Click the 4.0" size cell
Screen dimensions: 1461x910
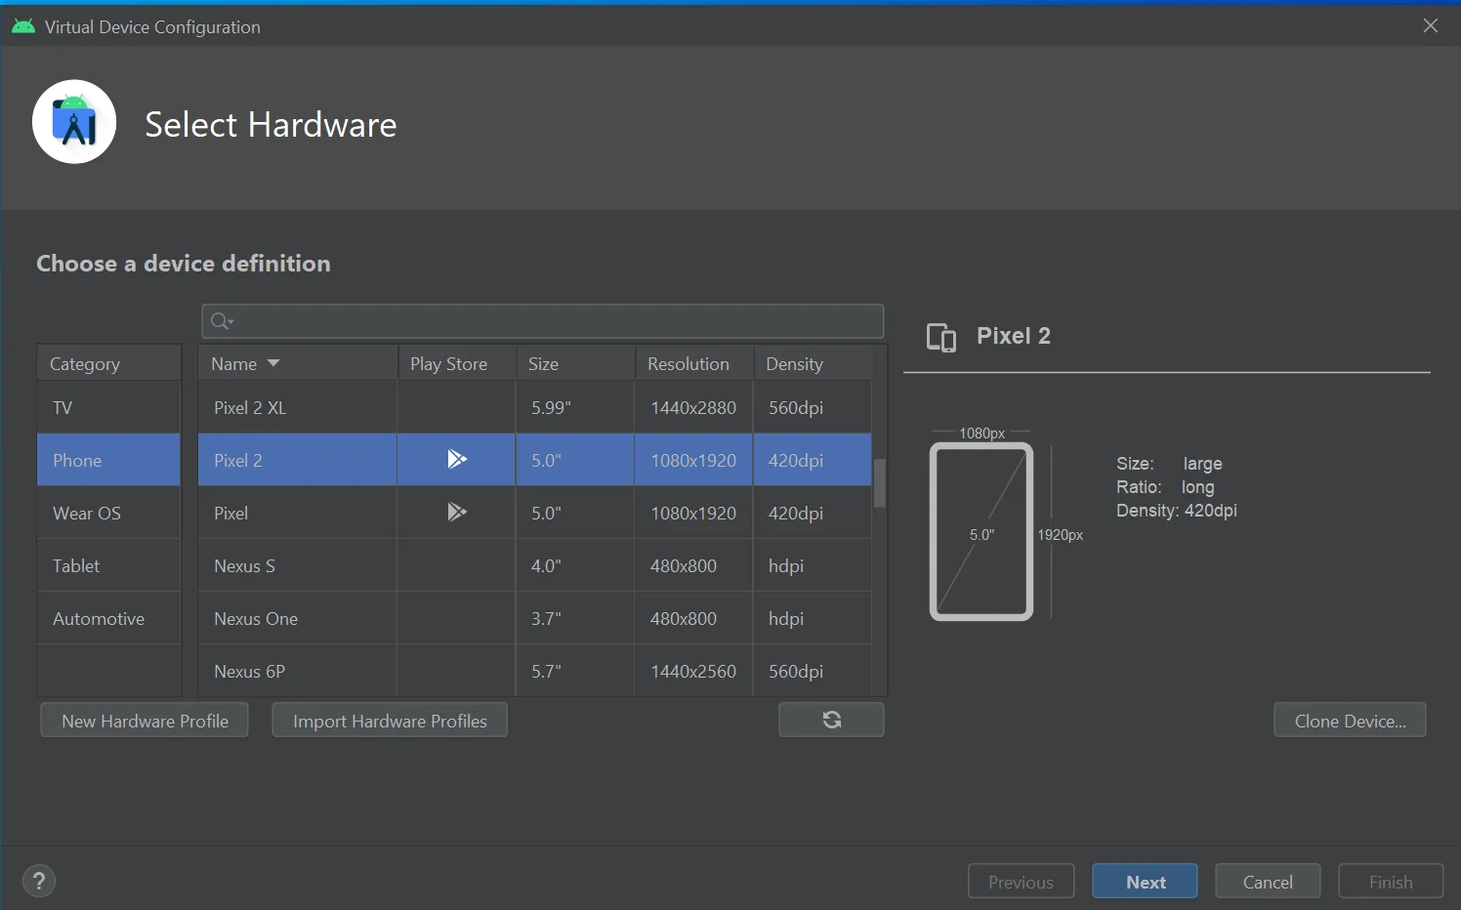pyautogui.click(x=575, y=565)
